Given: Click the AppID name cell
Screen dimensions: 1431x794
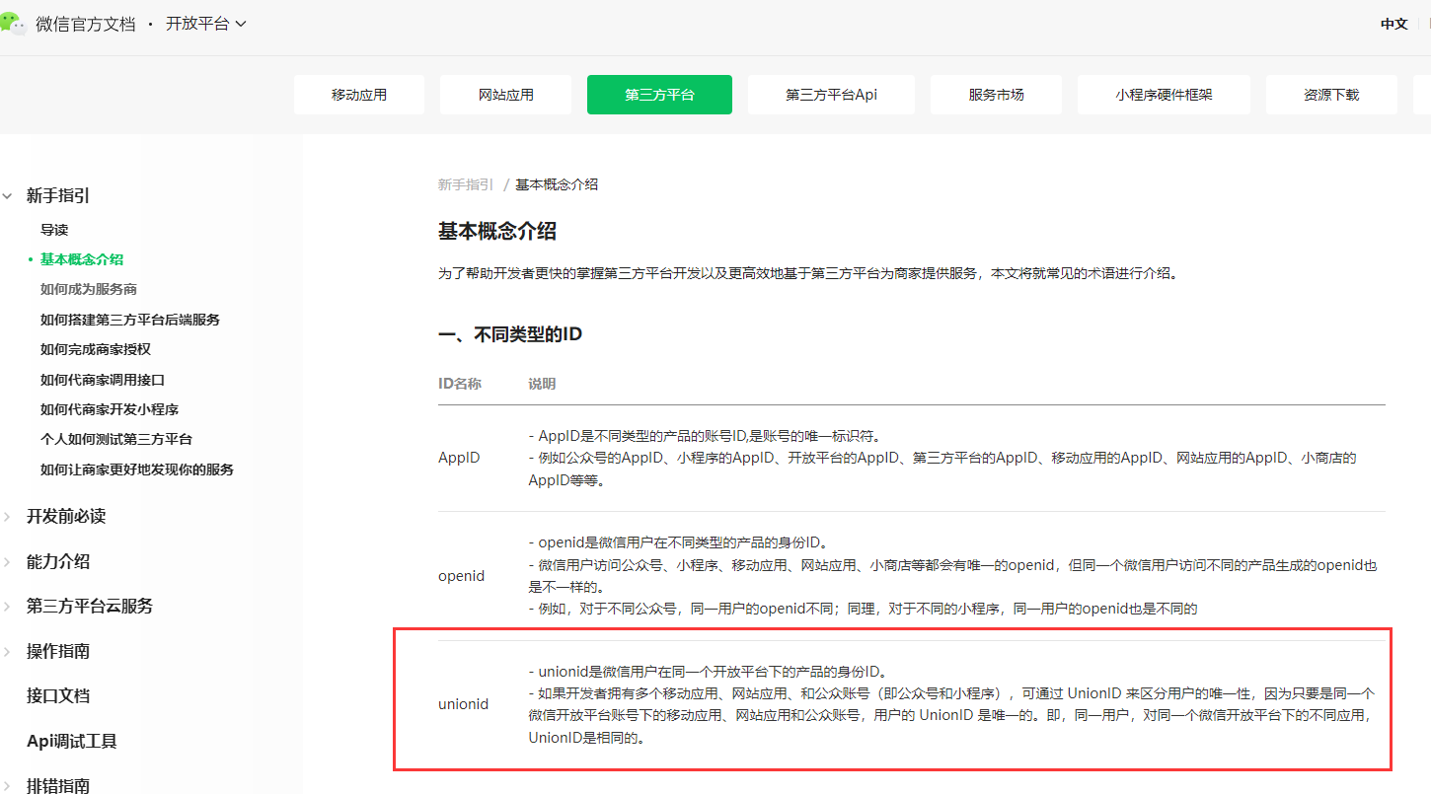Looking at the screenshot, I should coord(459,458).
